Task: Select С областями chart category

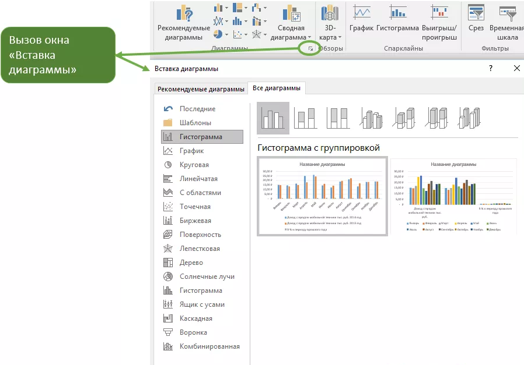Action: pos(202,193)
